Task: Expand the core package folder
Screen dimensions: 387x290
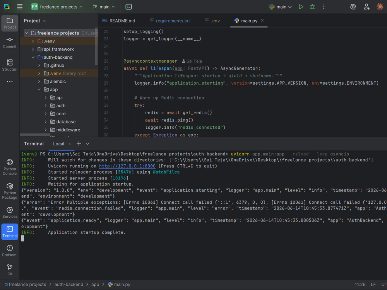Action: click(x=46, y=114)
